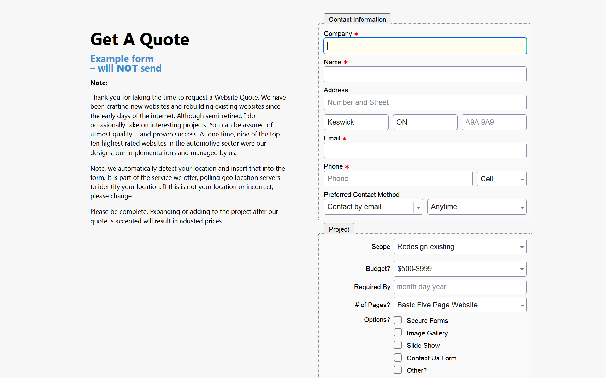Click the 'Example form' subheading text
Screen dimensions: 606x378
[122, 59]
